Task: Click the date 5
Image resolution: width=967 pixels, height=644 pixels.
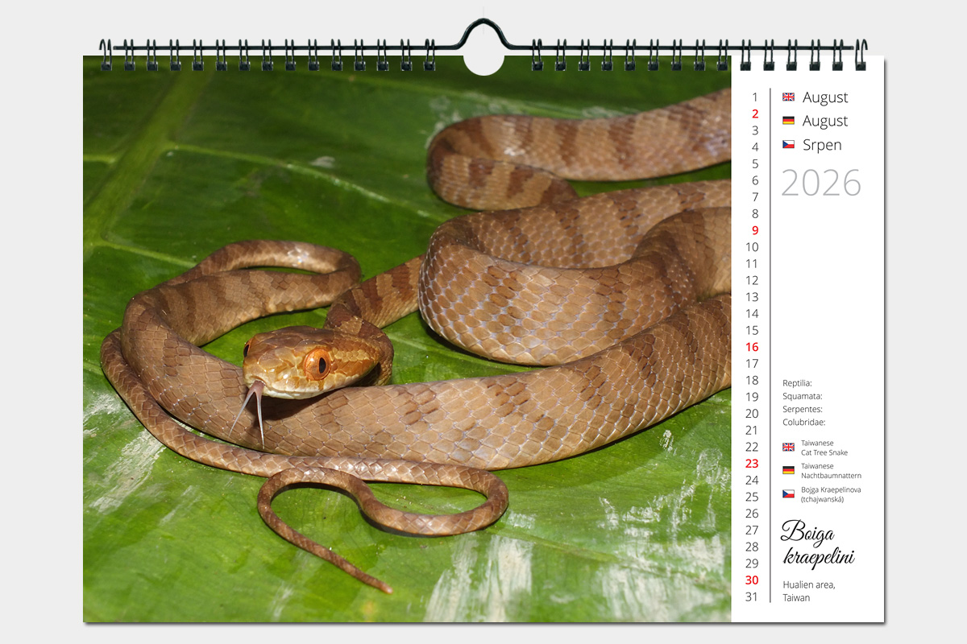Action: (755, 163)
